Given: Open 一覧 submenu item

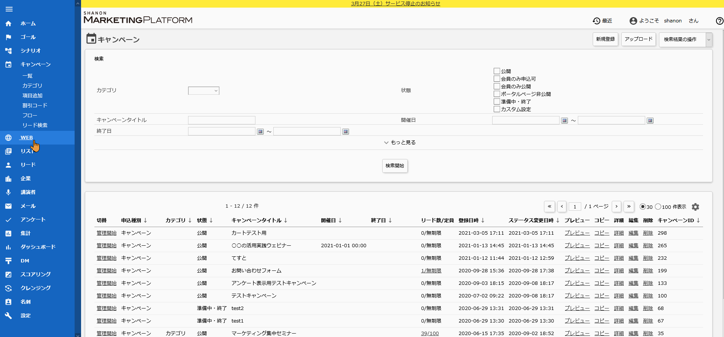Looking at the screenshot, I should pos(27,76).
